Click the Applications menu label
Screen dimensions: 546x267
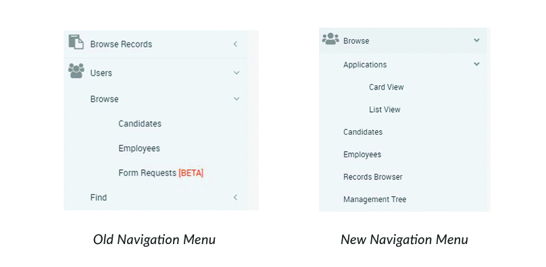[x=365, y=65]
